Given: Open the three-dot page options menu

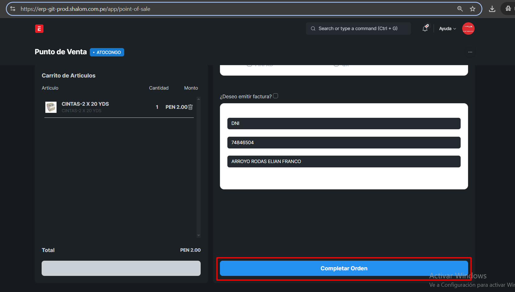Looking at the screenshot, I should click(470, 52).
